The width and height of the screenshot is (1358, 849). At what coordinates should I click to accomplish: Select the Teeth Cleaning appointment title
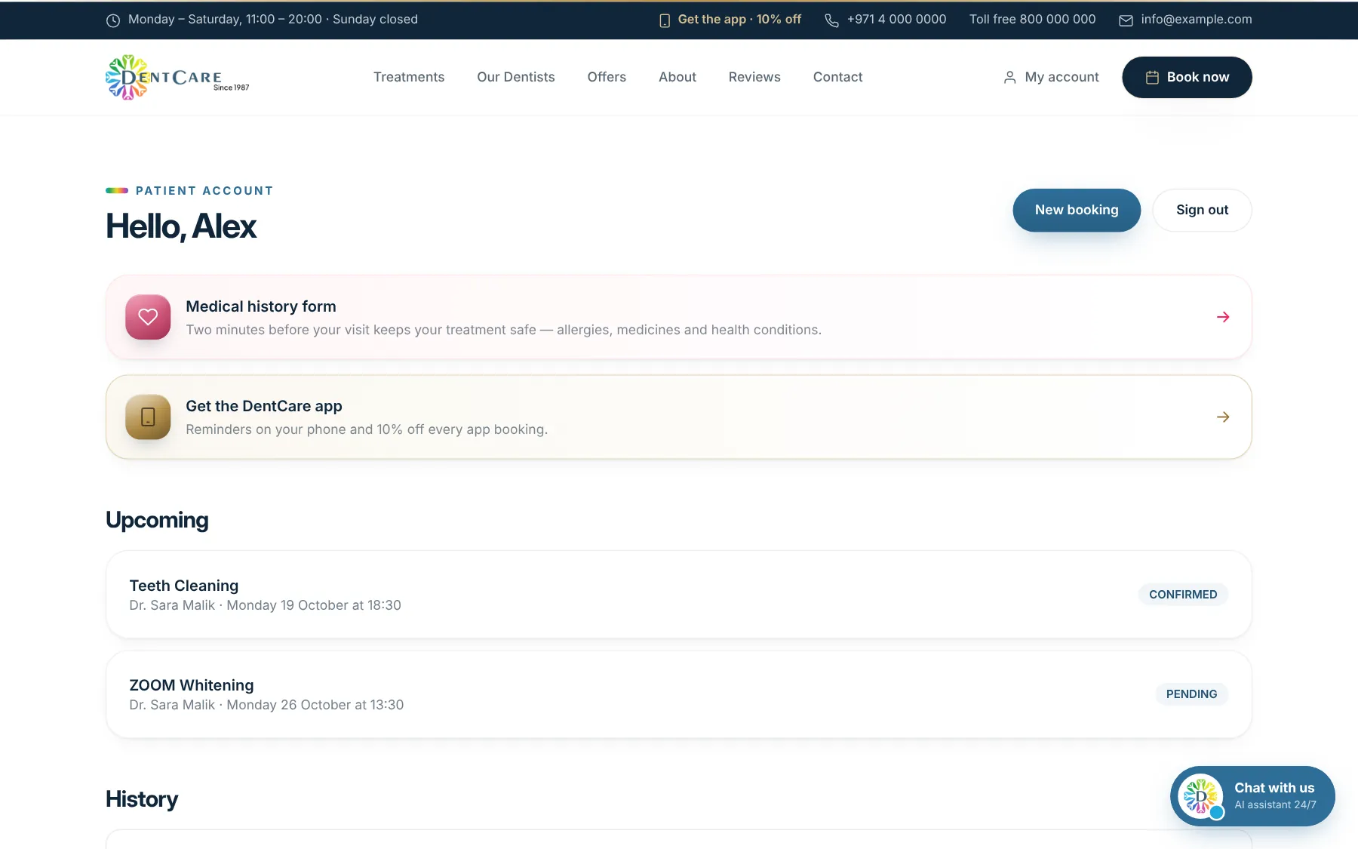184,586
